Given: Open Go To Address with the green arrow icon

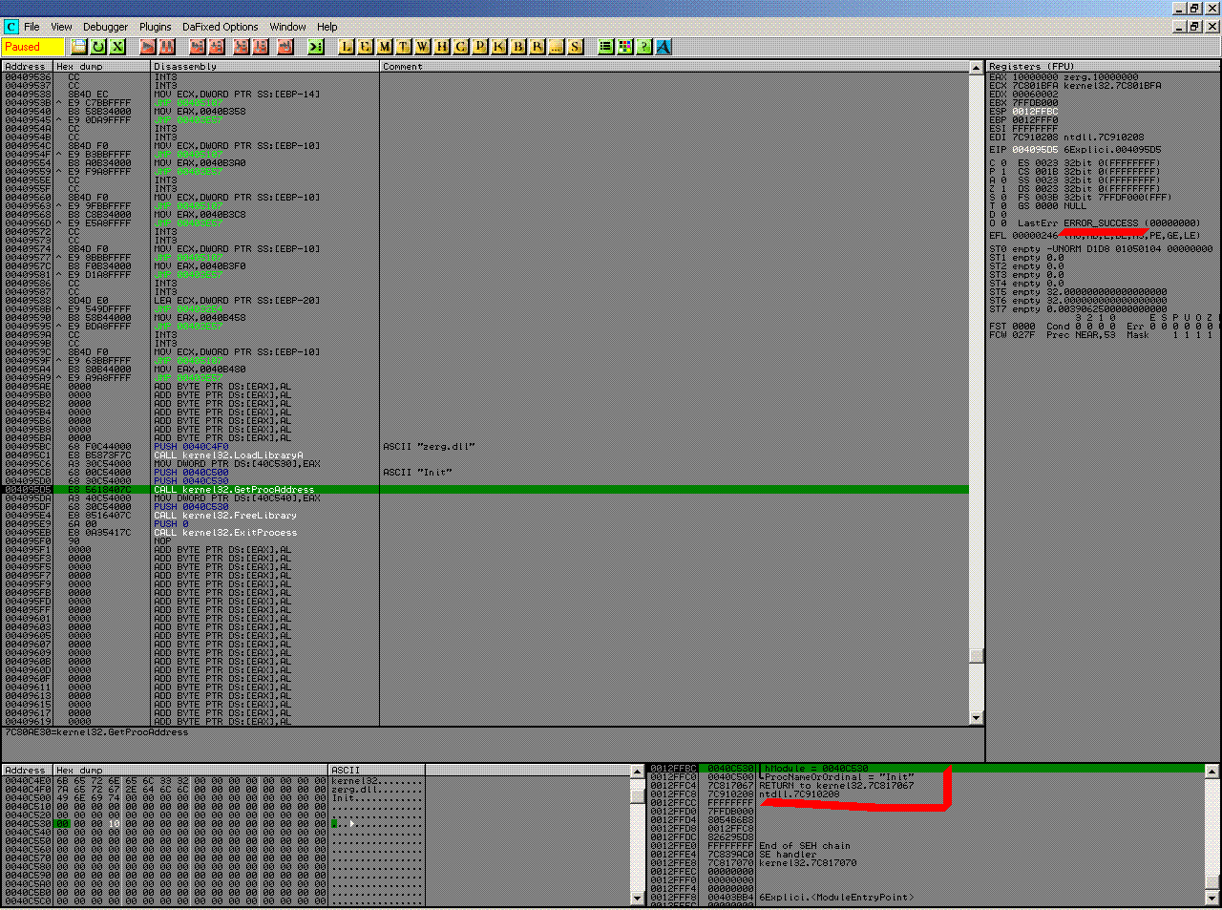Looking at the screenshot, I should (316, 46).
